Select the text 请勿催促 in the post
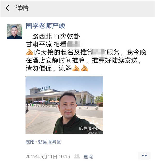Screen dimensions: 155x165 coord(39,68)
